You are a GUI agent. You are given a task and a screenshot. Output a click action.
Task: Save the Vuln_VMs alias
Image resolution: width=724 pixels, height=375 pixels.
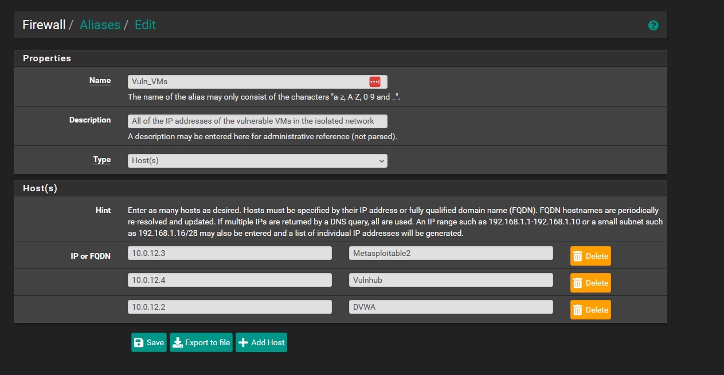148,342
